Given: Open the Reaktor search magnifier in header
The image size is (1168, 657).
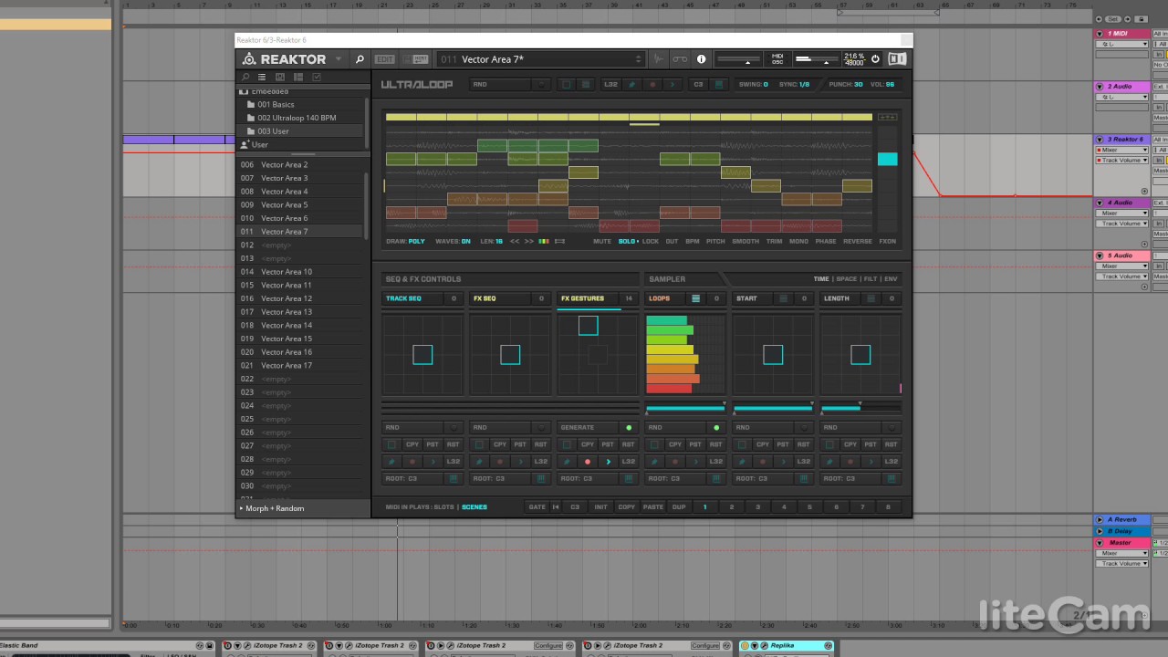Looking at the screenshot, I should point(360,59).
